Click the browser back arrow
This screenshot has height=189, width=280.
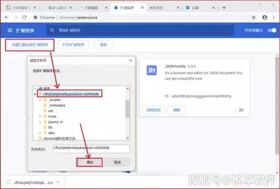click(x=7, y=17)
